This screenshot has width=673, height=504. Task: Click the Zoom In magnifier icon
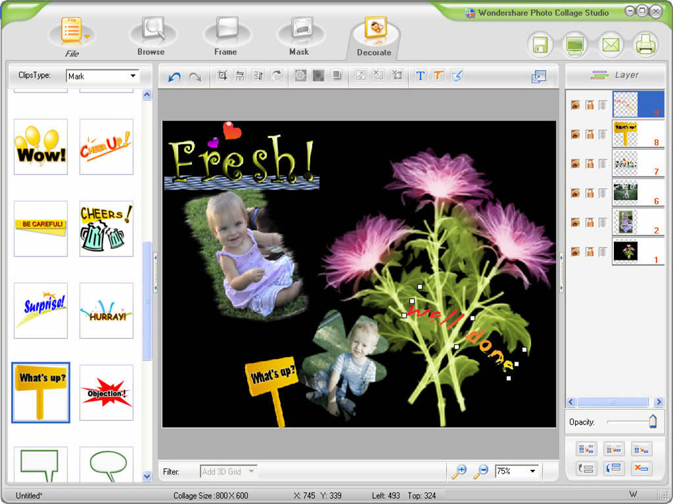tap(459, 471)
